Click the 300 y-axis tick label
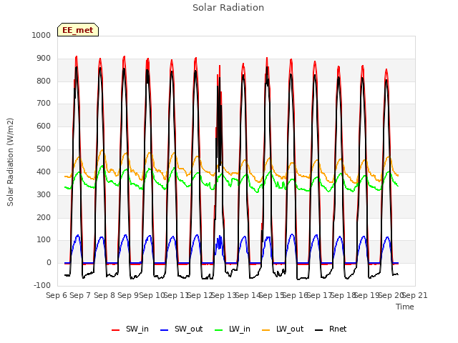This screenshot has width=458, height=343. [x=44, y=194]
